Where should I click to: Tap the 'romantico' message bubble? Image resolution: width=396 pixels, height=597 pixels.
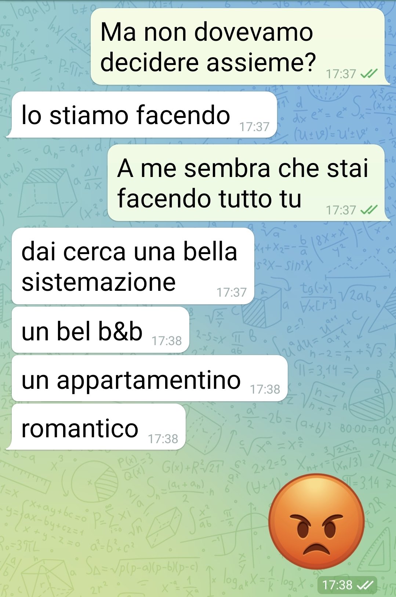tap(96, 427)
